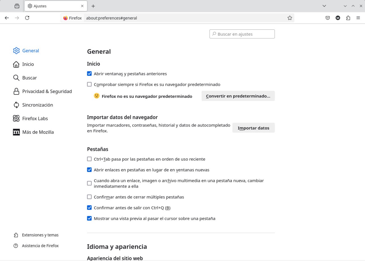The height and width of the screenshot is (261, 365).
Task: Uncheck Abrir ventanas y pestañas anteriores
Action: tap(89, 74)
